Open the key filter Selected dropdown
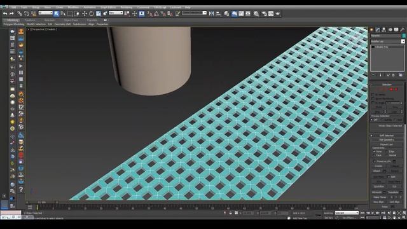 pyautogui.click(x=347, y=213)
